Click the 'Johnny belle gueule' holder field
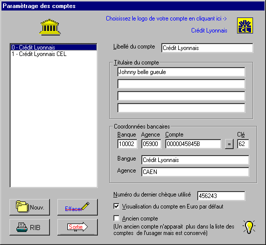 click(181, 72)
